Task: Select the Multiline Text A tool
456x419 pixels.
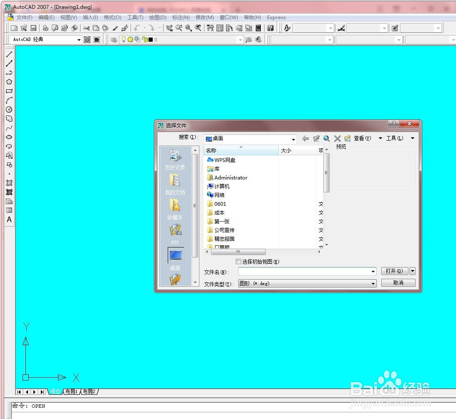Action: [x=9, y=220]
